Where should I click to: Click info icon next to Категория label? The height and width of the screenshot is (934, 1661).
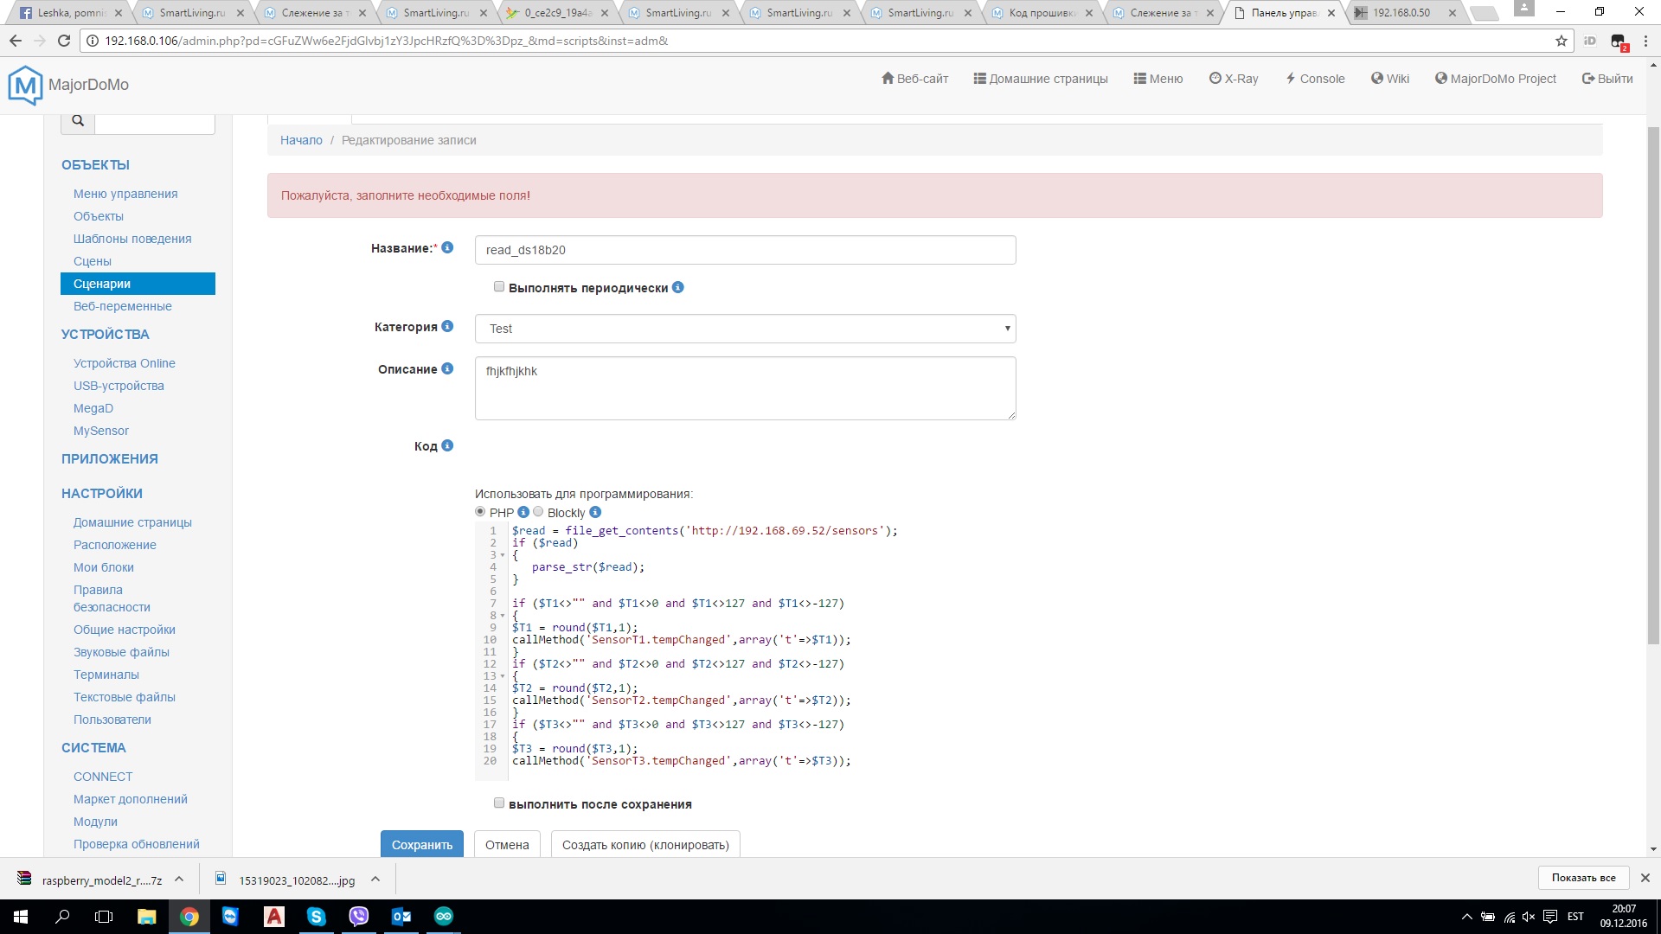pyautogui.click(x=447, y=327)
